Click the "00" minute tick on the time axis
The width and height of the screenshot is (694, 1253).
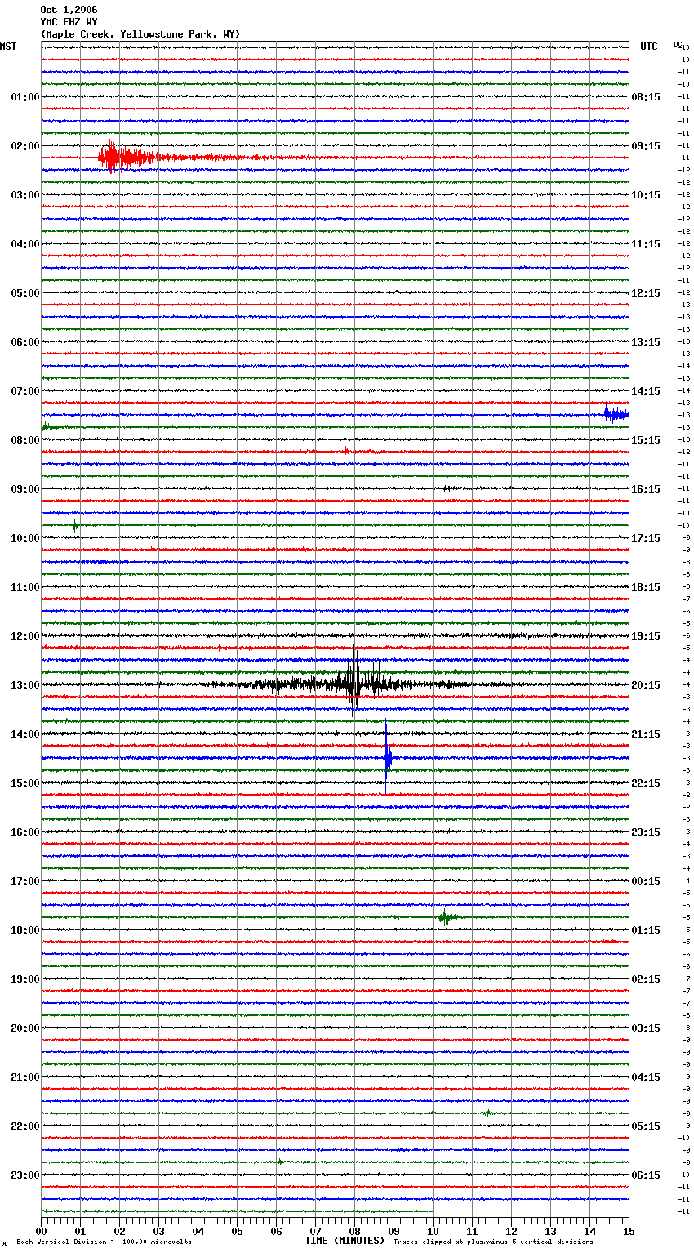click(41, 1230)
